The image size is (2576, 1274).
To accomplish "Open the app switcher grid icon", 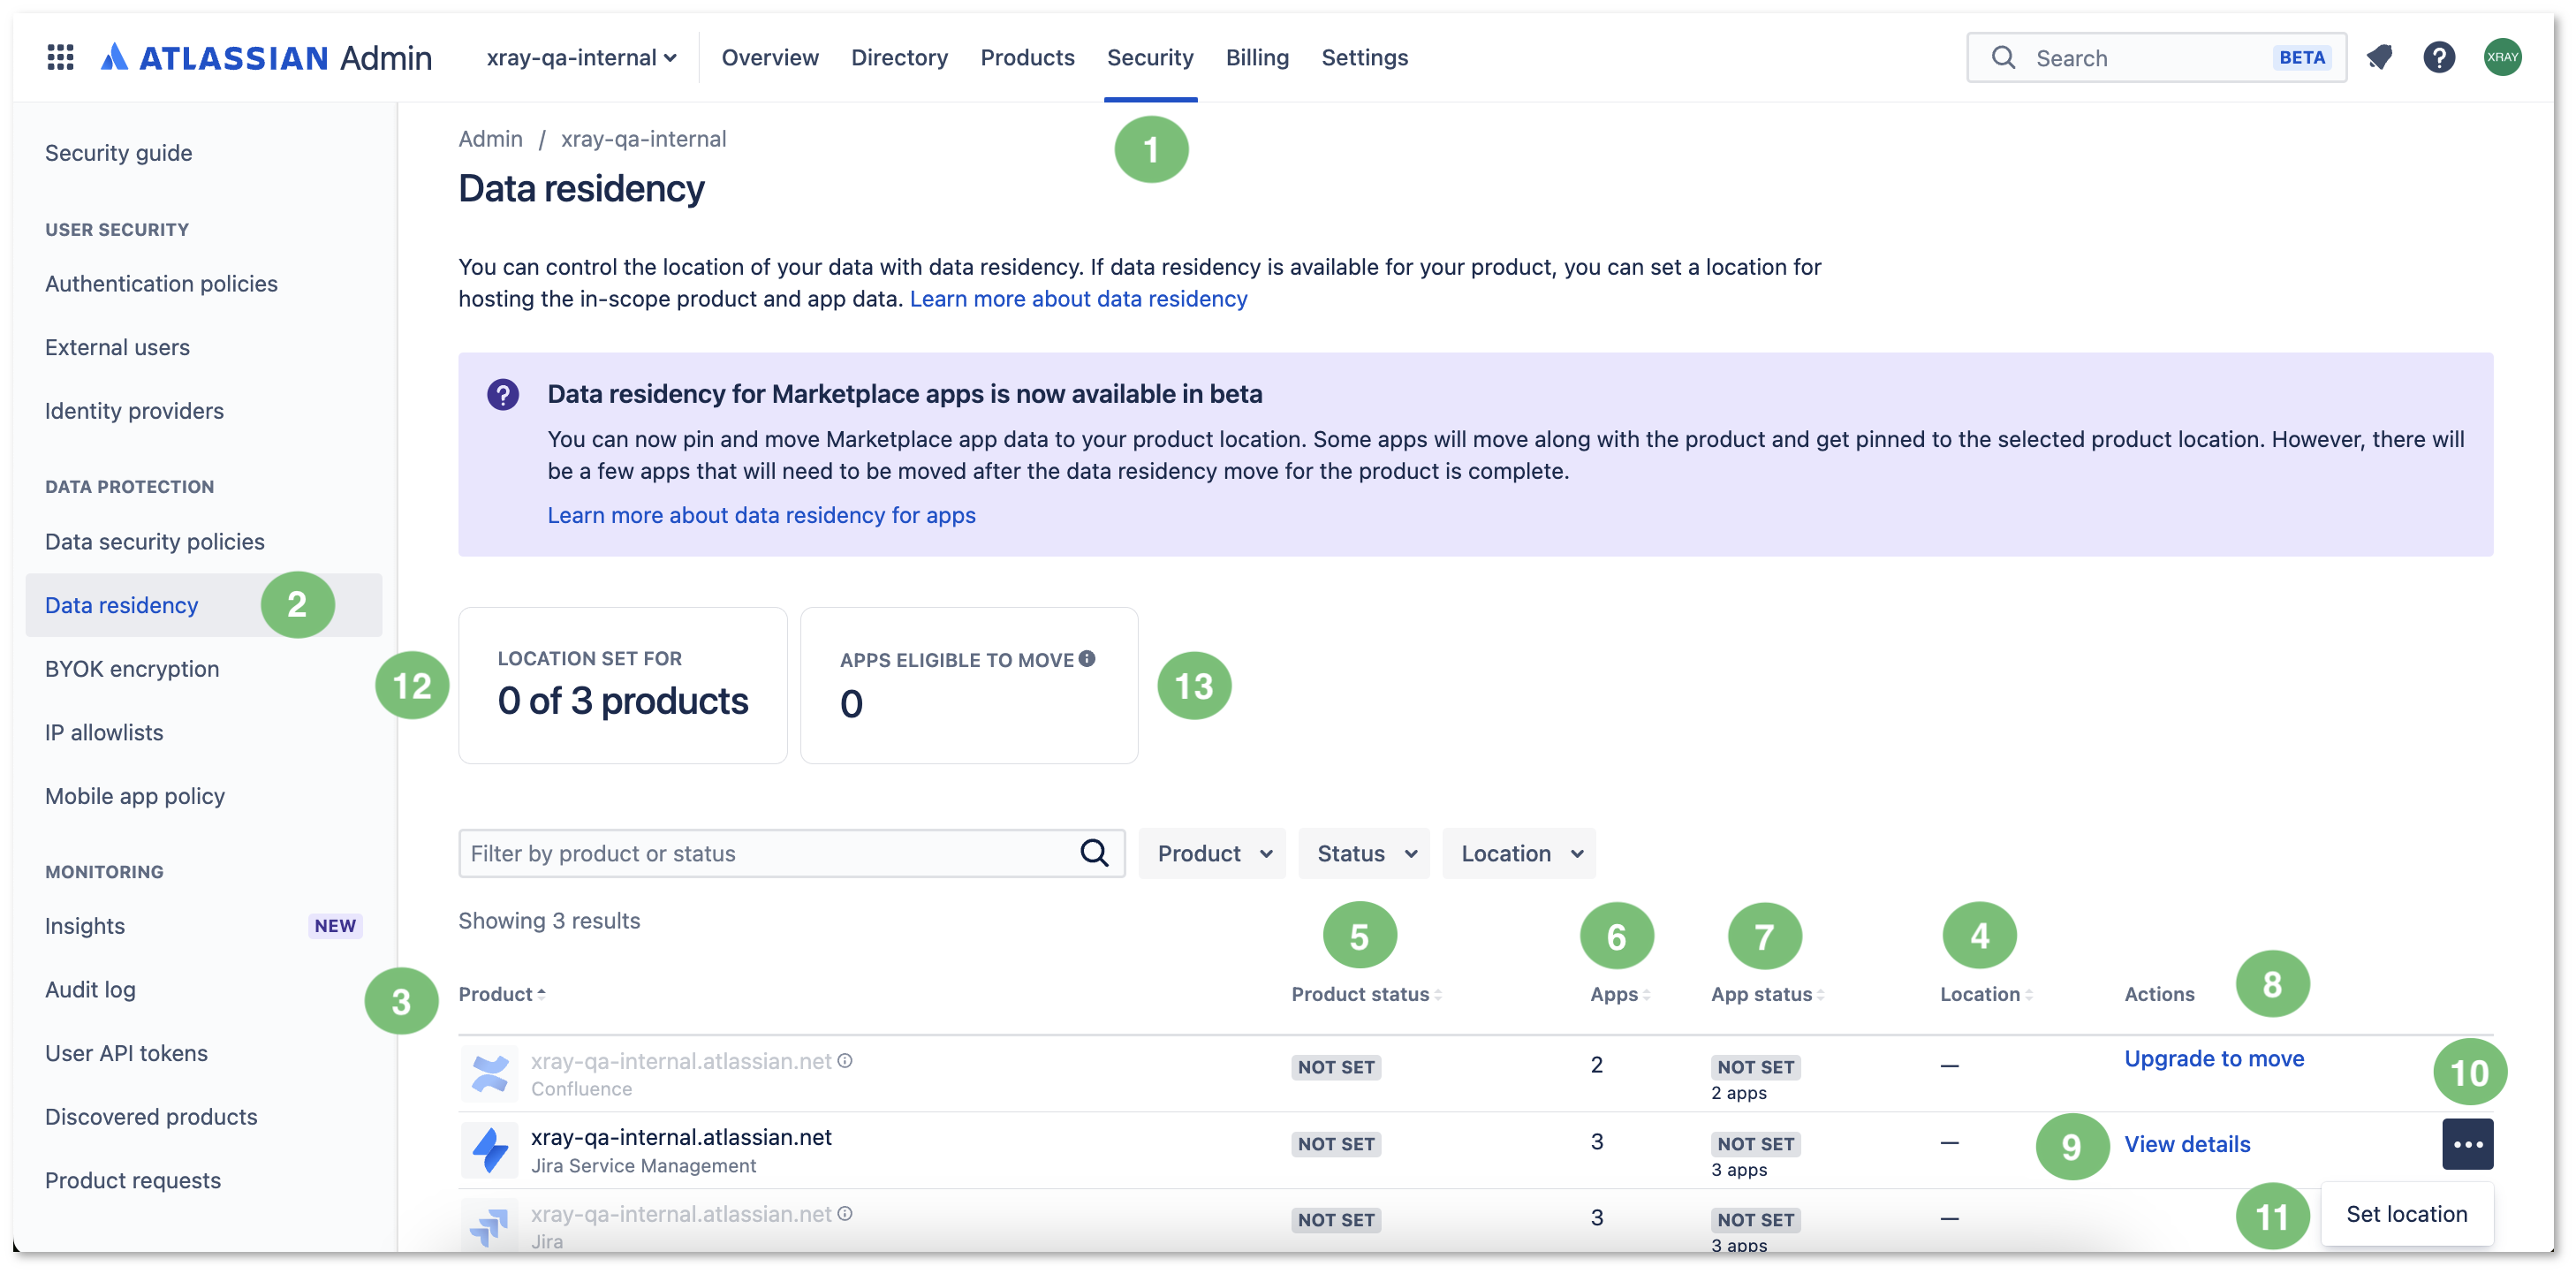I will (x=61, y=58).
